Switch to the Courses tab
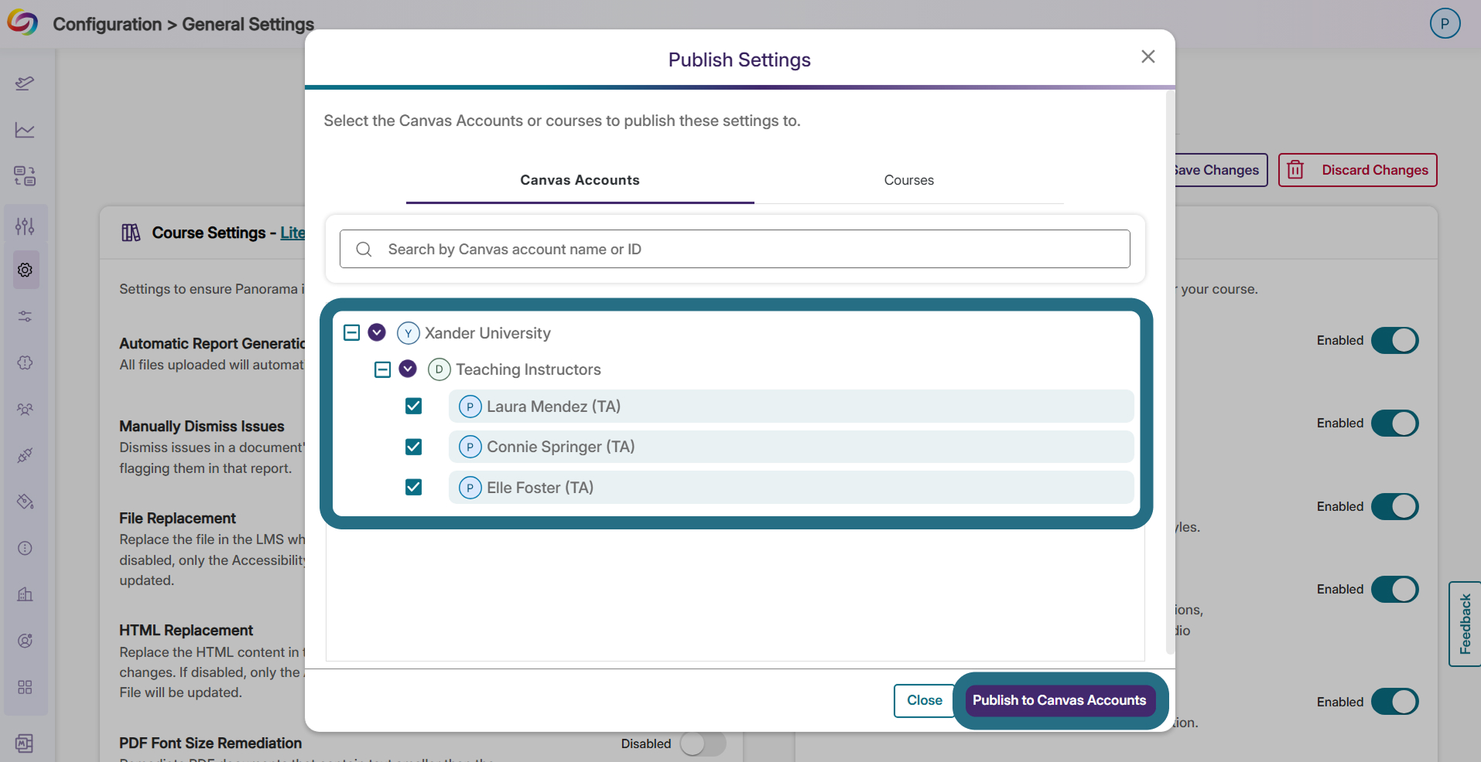 909,180
